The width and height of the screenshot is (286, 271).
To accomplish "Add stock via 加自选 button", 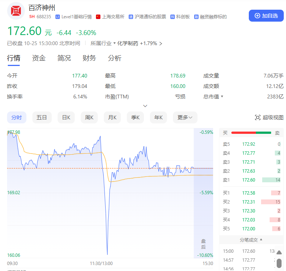I will [266, 16].
